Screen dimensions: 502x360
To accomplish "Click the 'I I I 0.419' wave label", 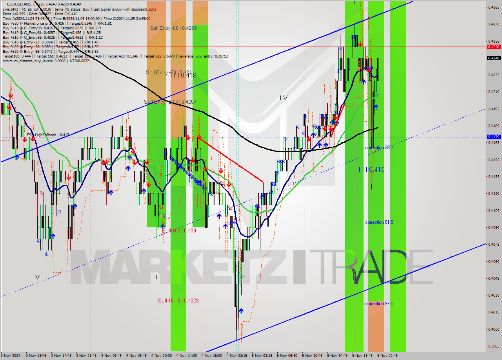I will (x=183, y=75).
